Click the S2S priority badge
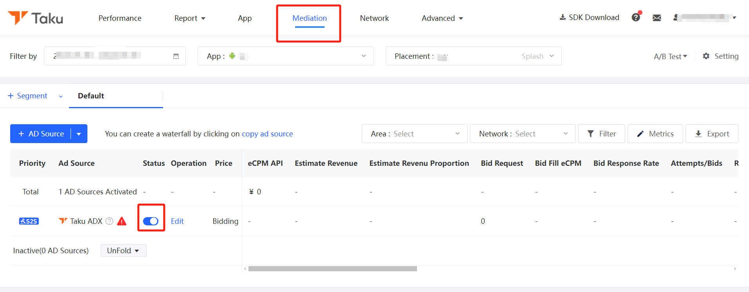749x292 pixels. [29, 221]
